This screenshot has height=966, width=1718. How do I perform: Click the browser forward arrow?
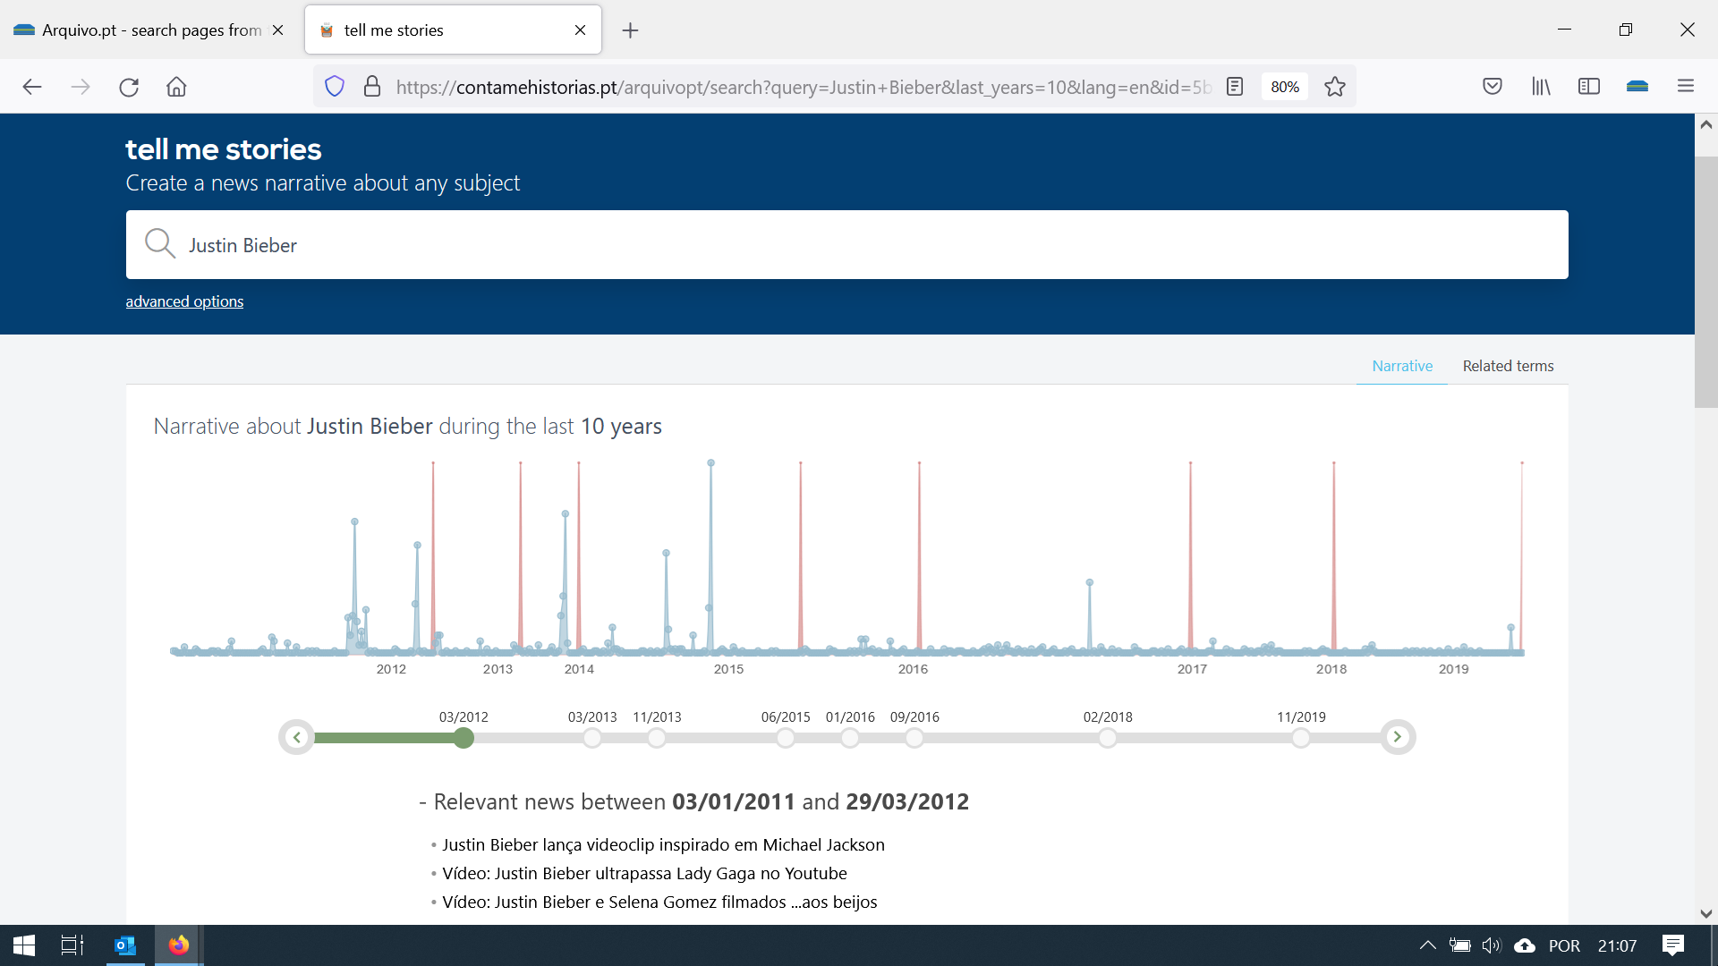81,87
